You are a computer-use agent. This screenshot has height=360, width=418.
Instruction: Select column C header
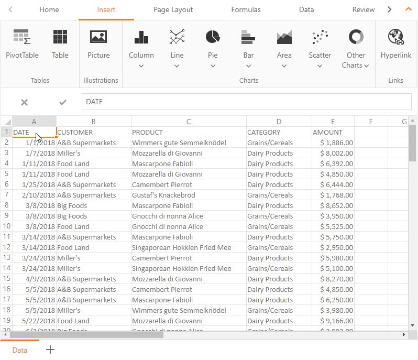click(x=189, y=122)
